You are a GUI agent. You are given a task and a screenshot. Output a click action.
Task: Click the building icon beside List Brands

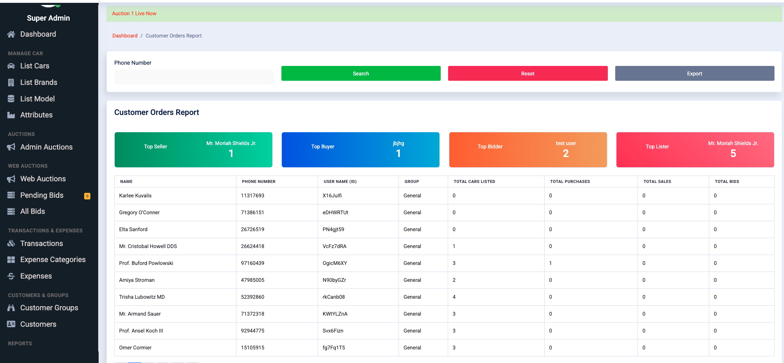pyautogui.click(x=11, y=82)
